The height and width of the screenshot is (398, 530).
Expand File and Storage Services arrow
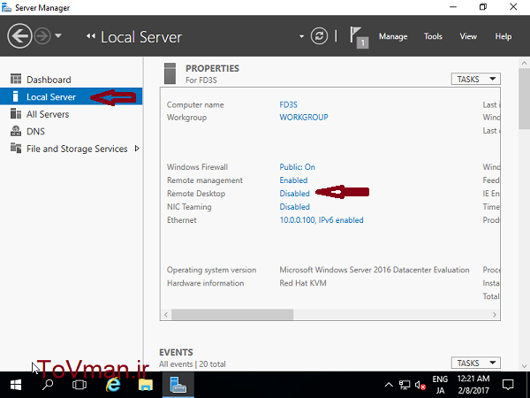pyautogui.click(x=137, y=149)
